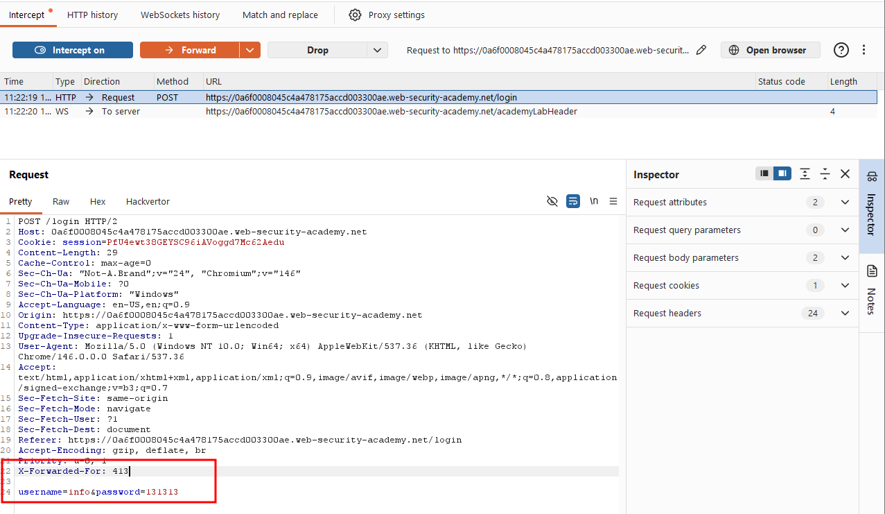Image resolution: width=885 pixels, height=514 pixels.
Task: Open the WebSockets history tab
Action: (180, 15)
